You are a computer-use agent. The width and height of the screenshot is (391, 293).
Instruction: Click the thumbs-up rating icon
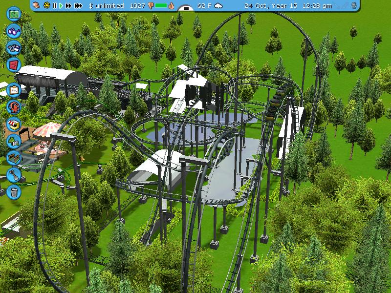pos(171,5)
